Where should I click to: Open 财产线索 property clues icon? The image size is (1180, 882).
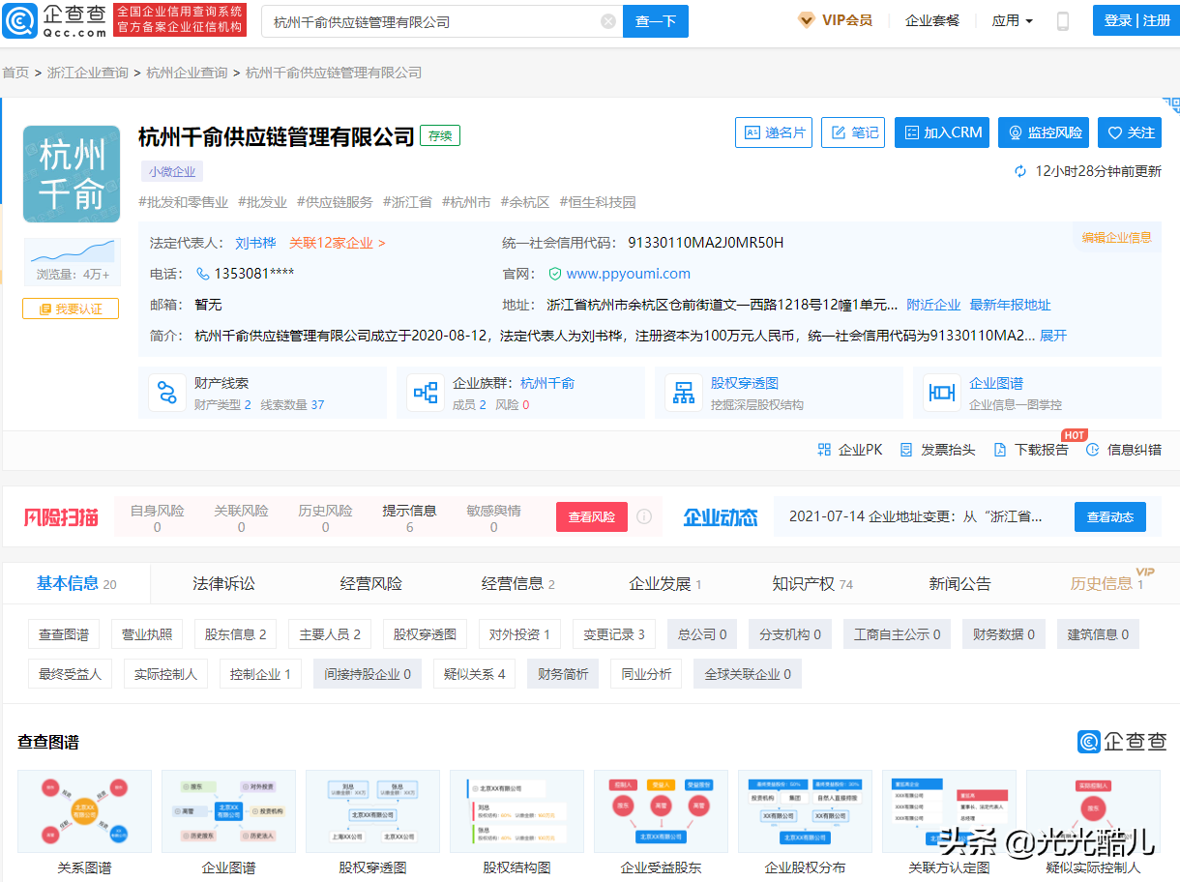click(167, 393)
